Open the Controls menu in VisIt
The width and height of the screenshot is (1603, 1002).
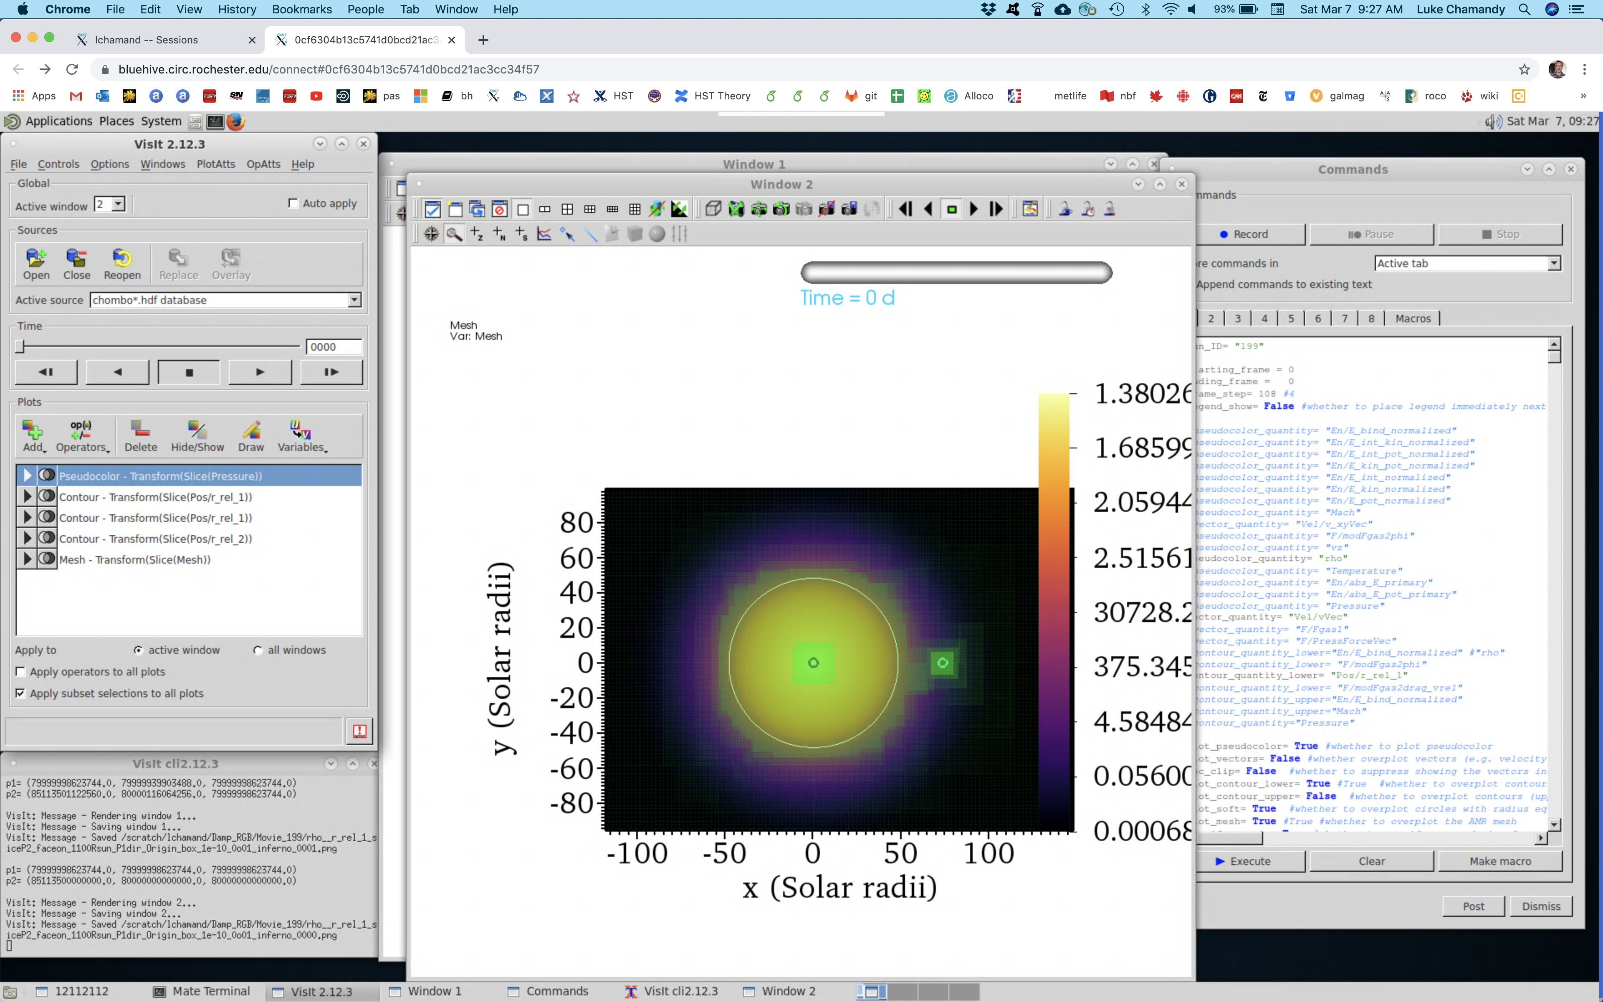click(58, 164)
